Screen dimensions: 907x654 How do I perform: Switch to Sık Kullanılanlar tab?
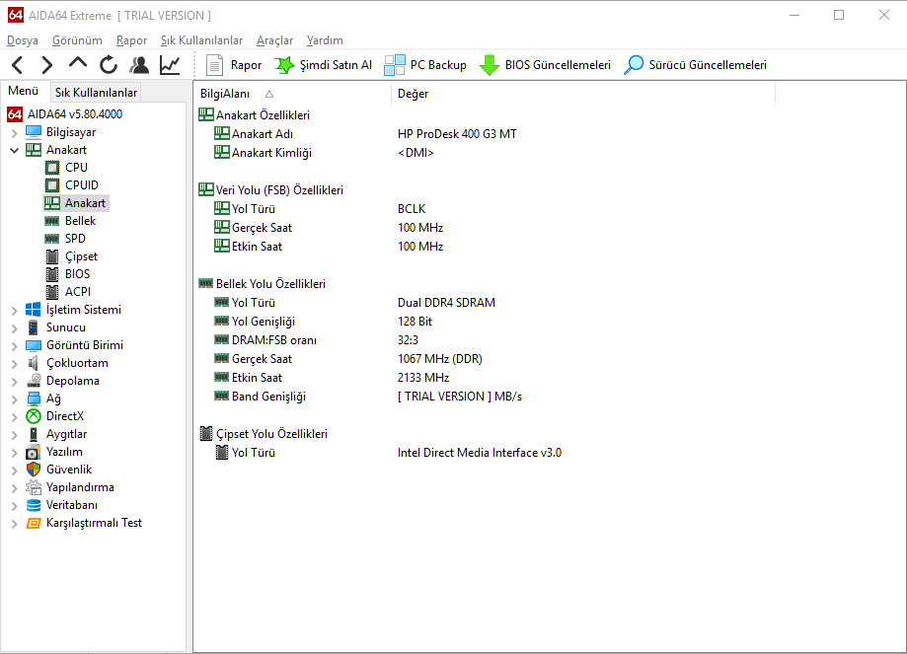[96, 92]
